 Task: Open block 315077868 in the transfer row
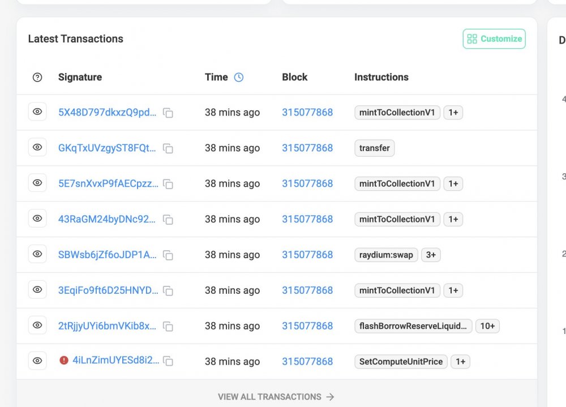(307, 148)
